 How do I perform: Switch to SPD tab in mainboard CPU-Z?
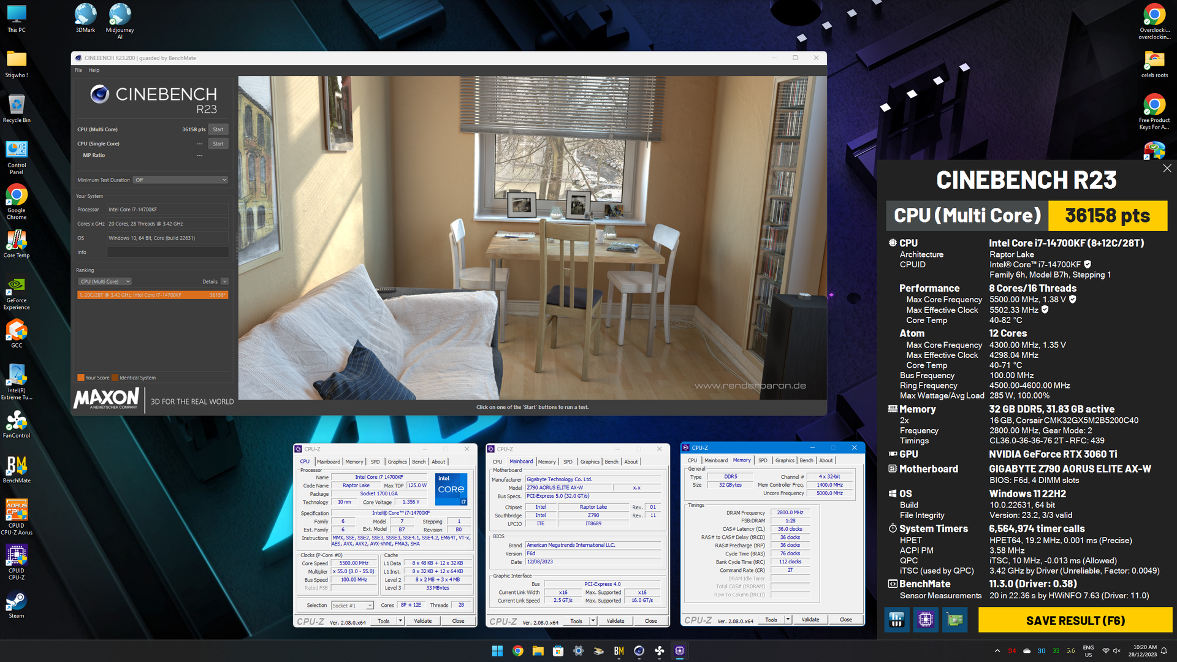pos(568,462)
